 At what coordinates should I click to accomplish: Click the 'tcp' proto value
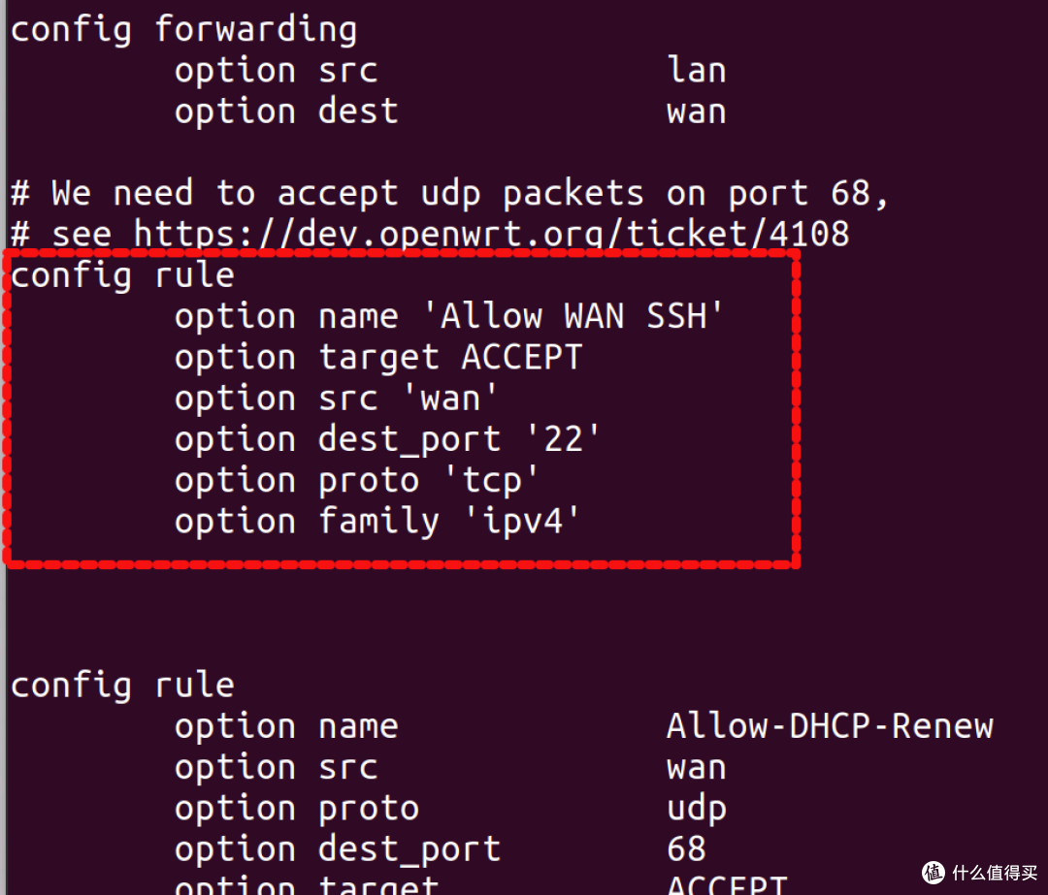490,481
